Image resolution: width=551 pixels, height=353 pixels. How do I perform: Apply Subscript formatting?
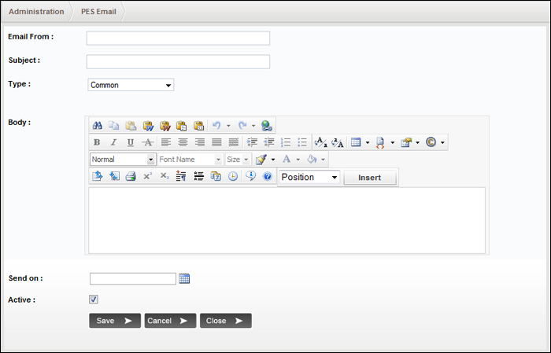tap(165, 176)
